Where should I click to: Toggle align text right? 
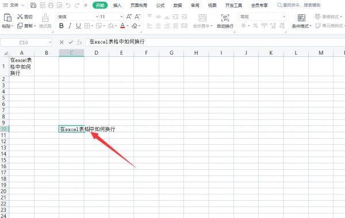[167, 26]
